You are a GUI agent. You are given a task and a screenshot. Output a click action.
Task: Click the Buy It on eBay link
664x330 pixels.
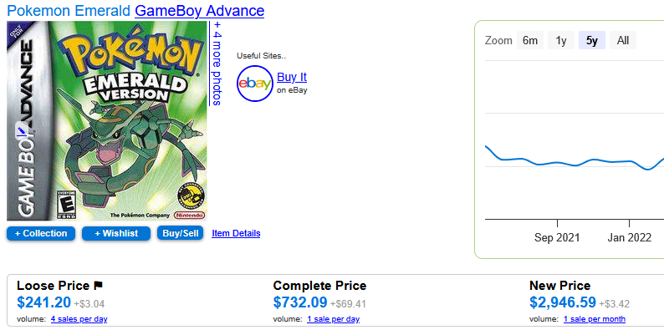click(292, 78)
